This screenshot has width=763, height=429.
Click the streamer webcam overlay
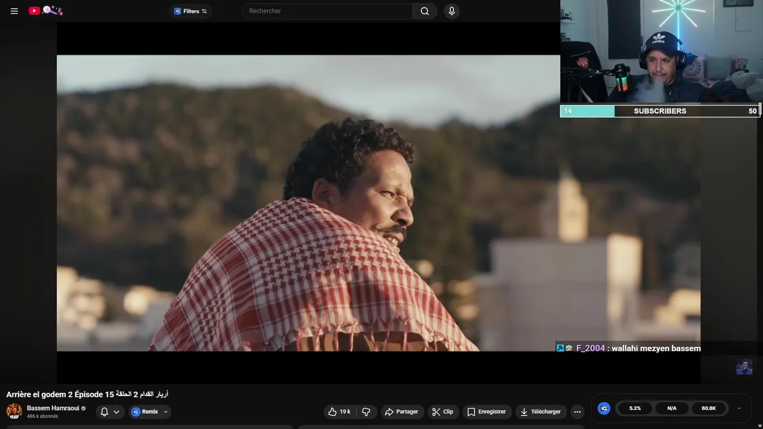661,52
